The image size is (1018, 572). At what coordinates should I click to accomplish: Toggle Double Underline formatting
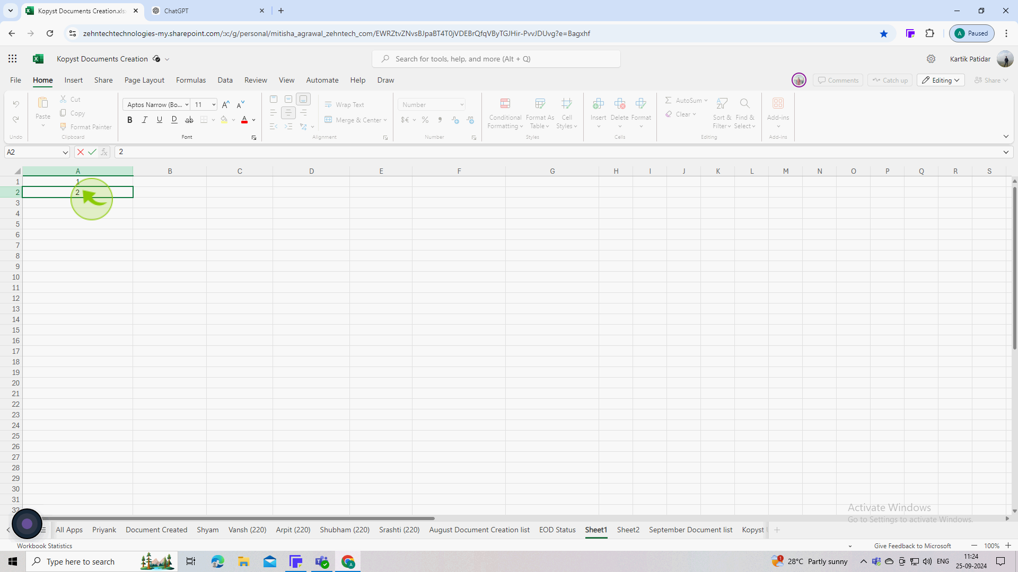[174, 120]
